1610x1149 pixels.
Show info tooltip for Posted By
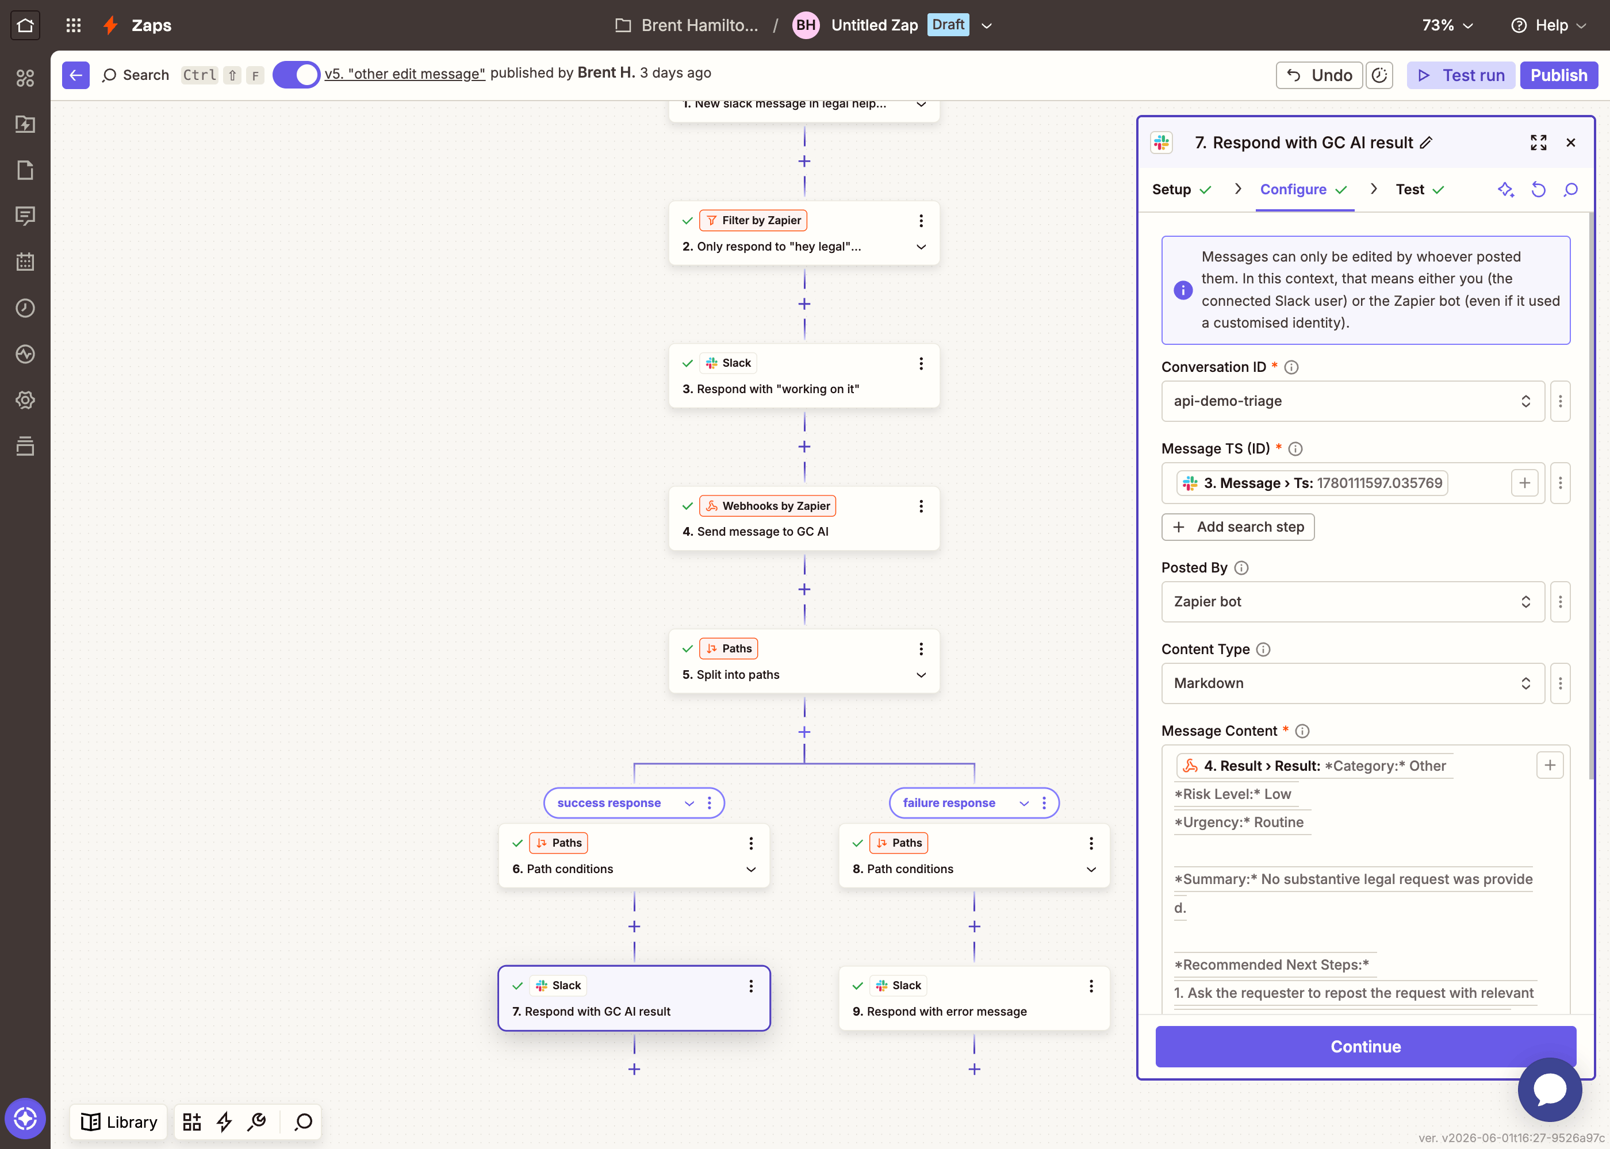pos(1241,567)
